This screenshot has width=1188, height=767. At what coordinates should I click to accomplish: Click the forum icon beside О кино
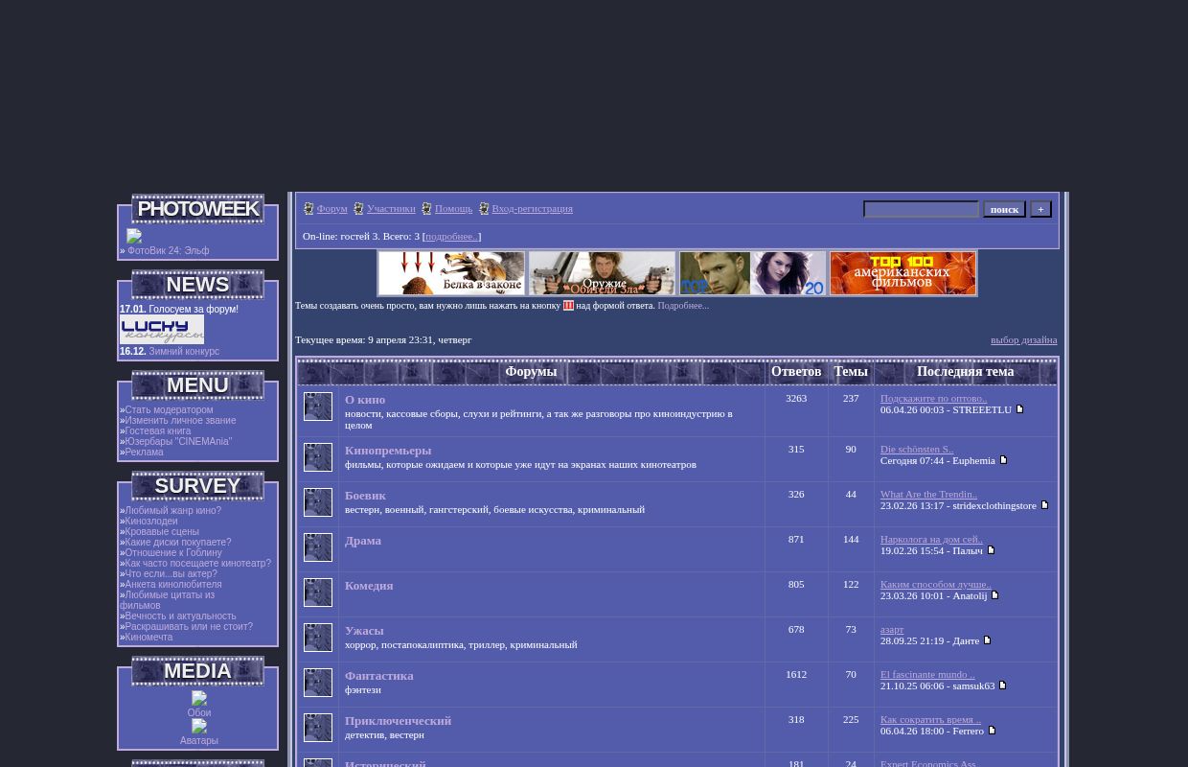tap(318, 407)
